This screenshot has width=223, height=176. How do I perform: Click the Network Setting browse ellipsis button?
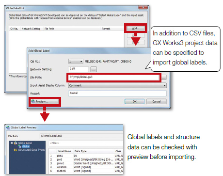[94, 69]
